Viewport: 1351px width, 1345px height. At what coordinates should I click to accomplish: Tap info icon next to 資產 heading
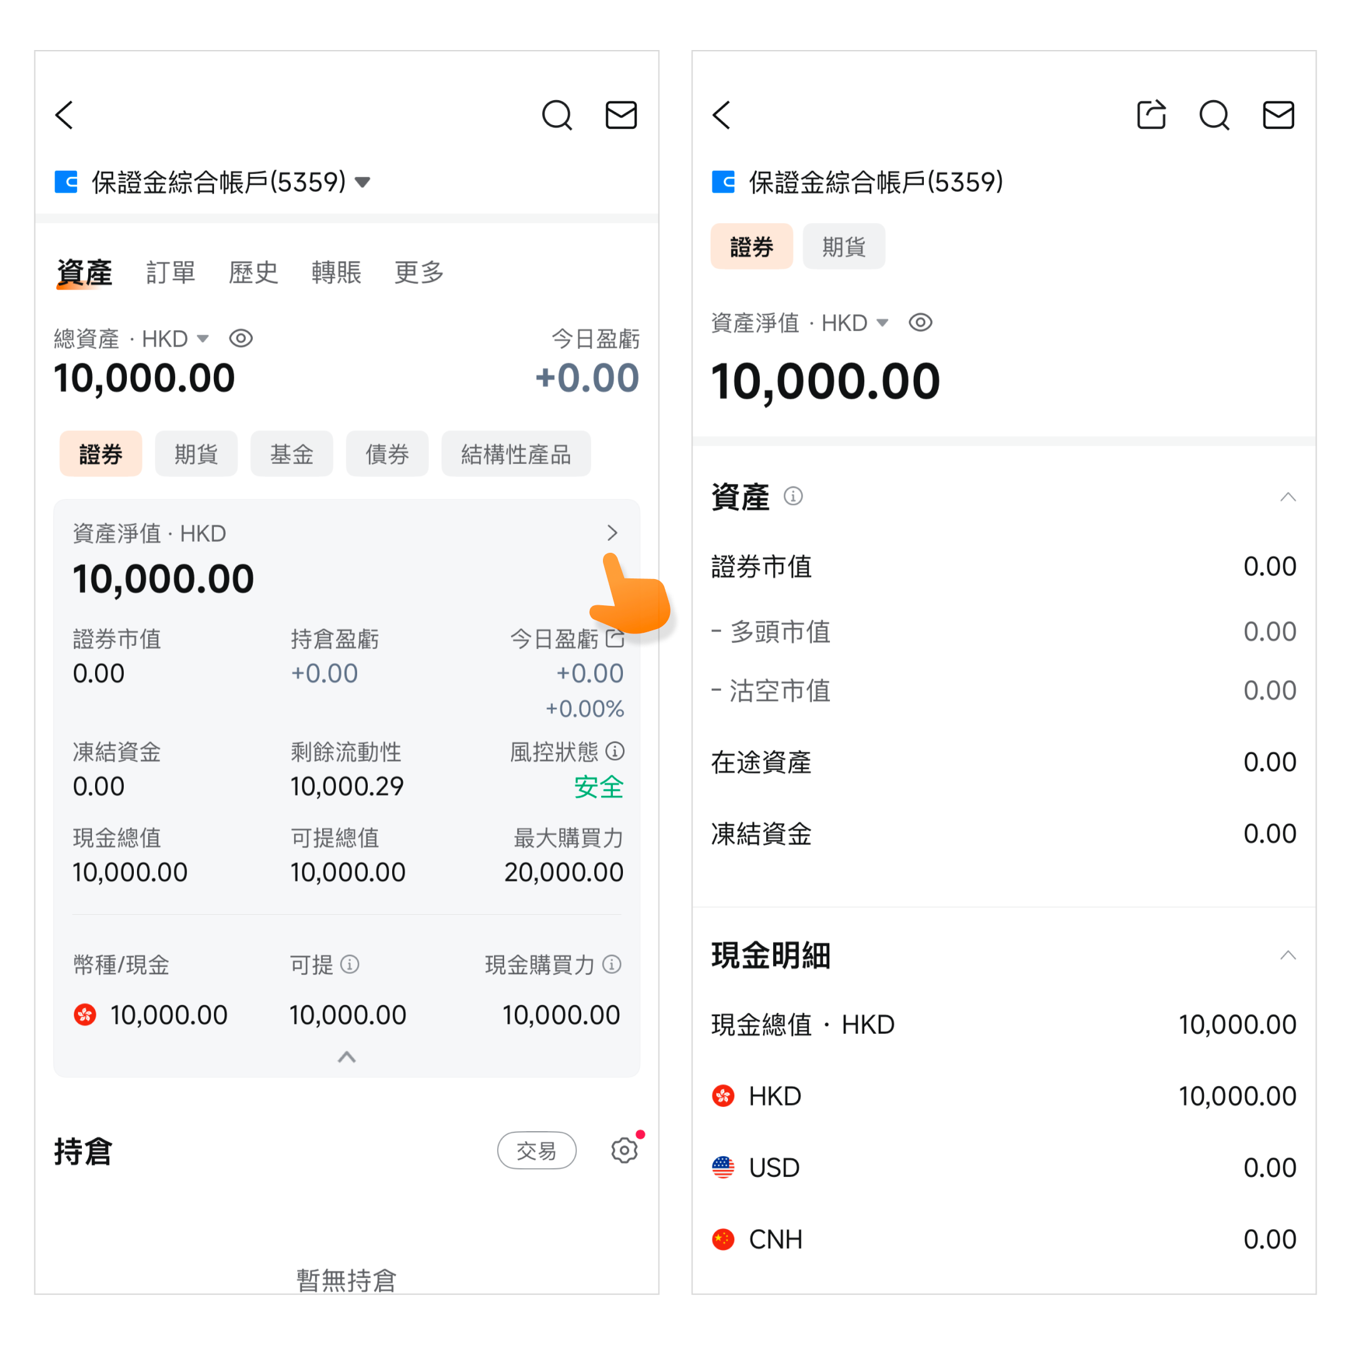click(793, 496)
